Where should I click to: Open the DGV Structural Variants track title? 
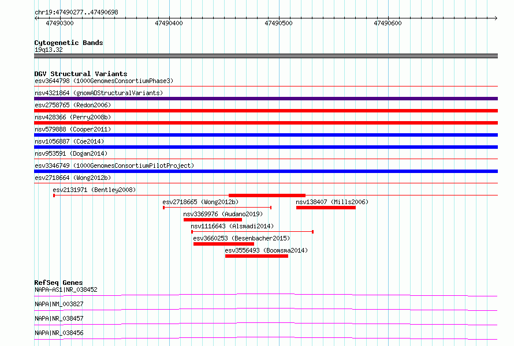tap(81, 74)
